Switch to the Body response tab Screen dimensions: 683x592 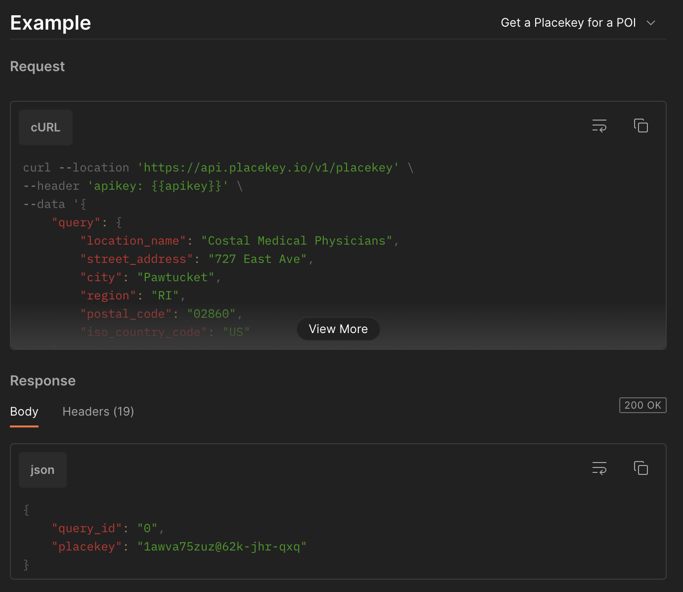pos(24,412)
